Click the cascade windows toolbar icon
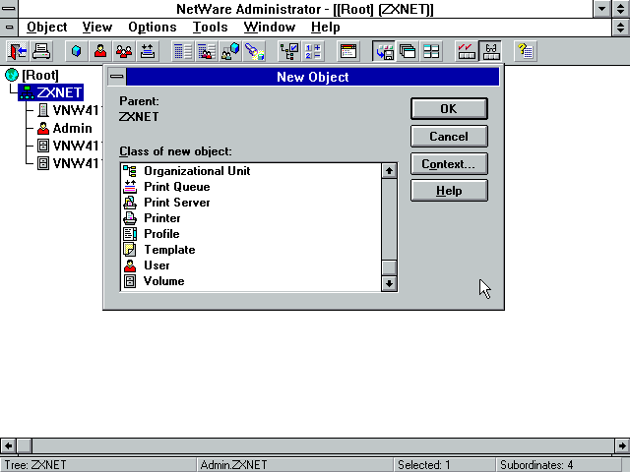The height and width of the screenshot is (472, 630). [408, 51]
